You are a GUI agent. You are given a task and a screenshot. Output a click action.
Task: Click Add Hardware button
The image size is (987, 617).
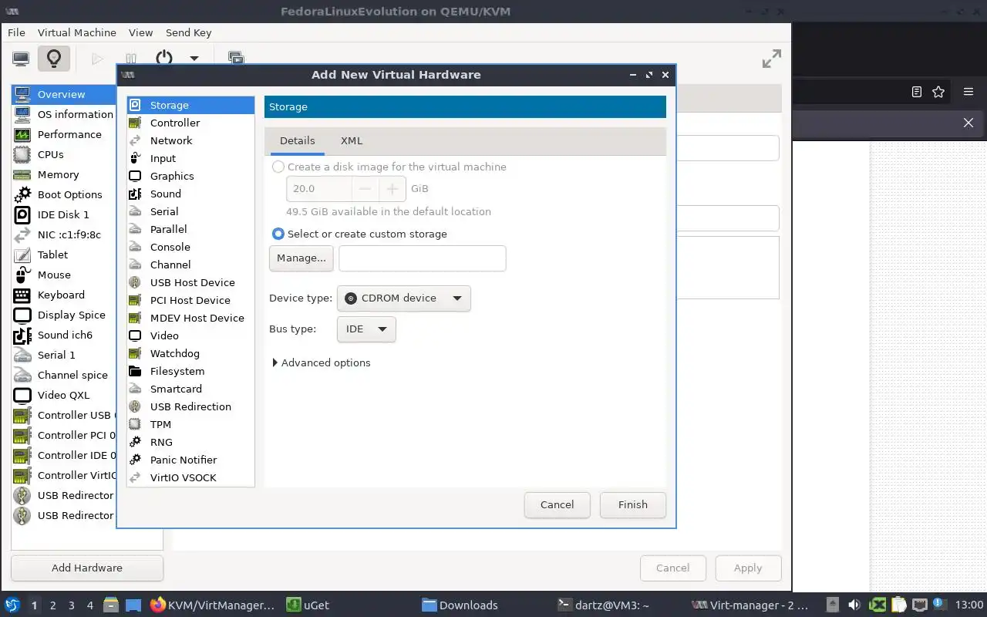point(87,568)
